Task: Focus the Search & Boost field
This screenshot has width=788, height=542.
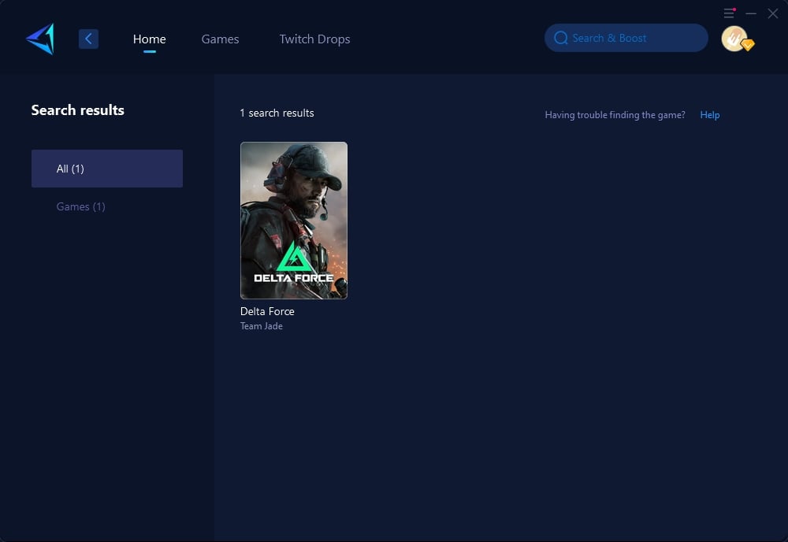Action: [626, 38]
